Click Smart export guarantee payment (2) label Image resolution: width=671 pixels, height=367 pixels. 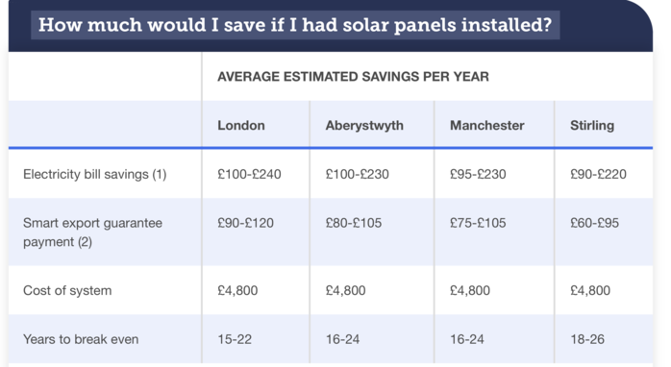click(x=92, y=232)
